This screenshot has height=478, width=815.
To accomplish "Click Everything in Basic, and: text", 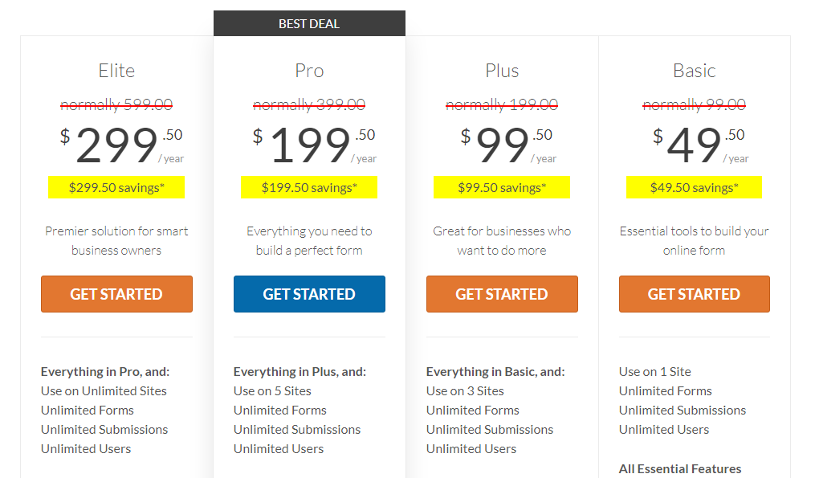I will tap(495, 372).
